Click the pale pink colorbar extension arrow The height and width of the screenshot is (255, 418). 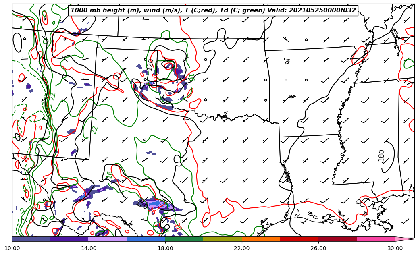(404, 239)
